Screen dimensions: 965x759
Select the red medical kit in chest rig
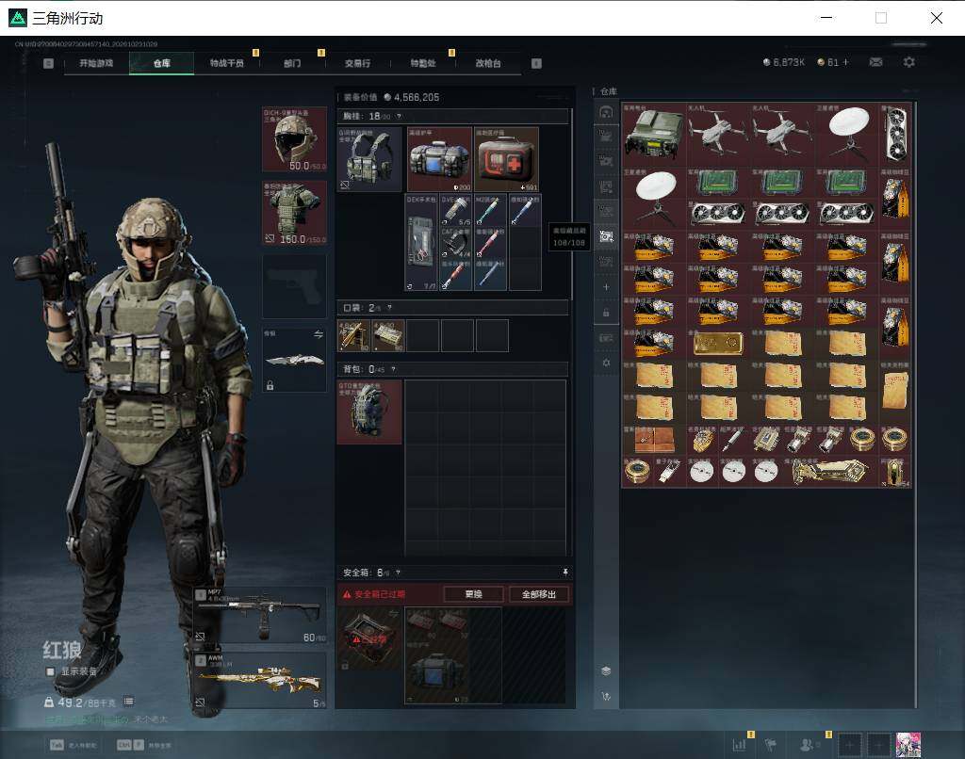506,159
